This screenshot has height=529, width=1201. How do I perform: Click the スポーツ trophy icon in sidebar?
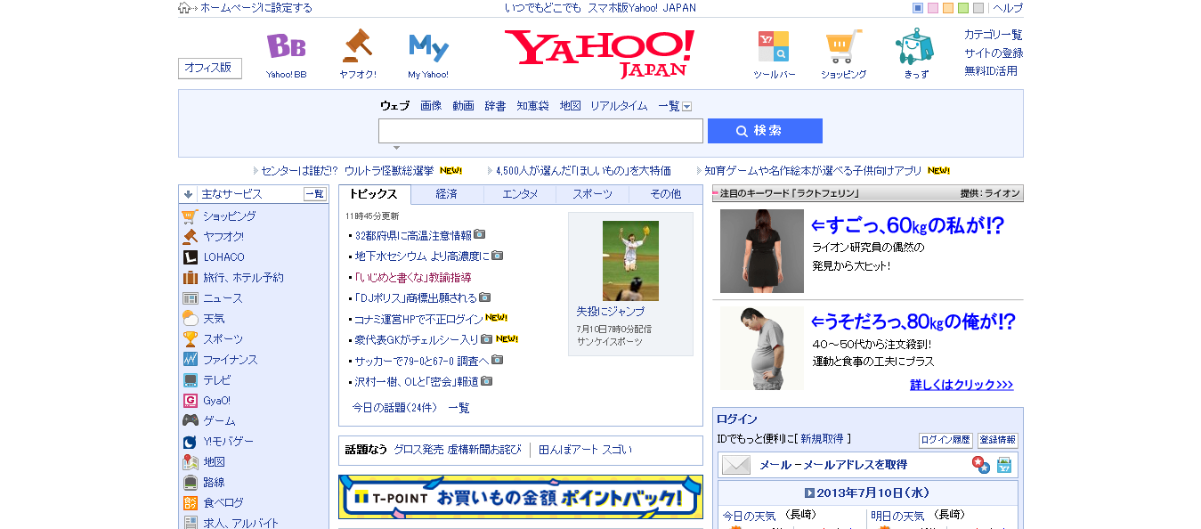click(x=190, y=339)
